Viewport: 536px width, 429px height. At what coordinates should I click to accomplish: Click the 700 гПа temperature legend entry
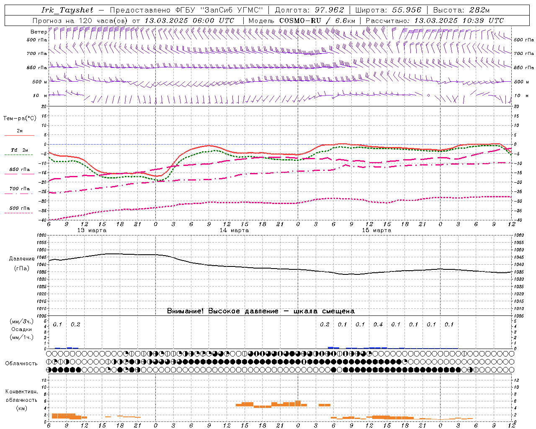pos(19,189)
